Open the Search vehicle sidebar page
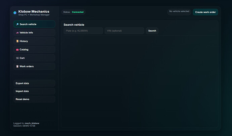Screen dimensions: 232x136 (x=34, y=24)
